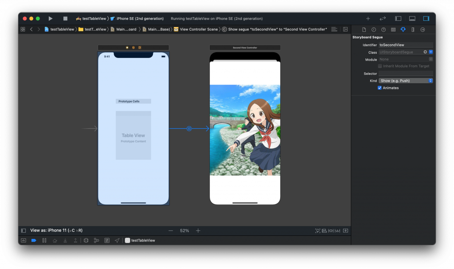Screen dimensions: 454x269
Task: Open the Main....oard breadcrumb
Action: pyautogui.click(x=124, y=29)
